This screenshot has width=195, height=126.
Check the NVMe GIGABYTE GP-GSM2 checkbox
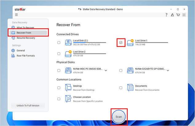(121, 71)
